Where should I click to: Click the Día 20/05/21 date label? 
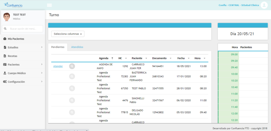coord(242,34)
